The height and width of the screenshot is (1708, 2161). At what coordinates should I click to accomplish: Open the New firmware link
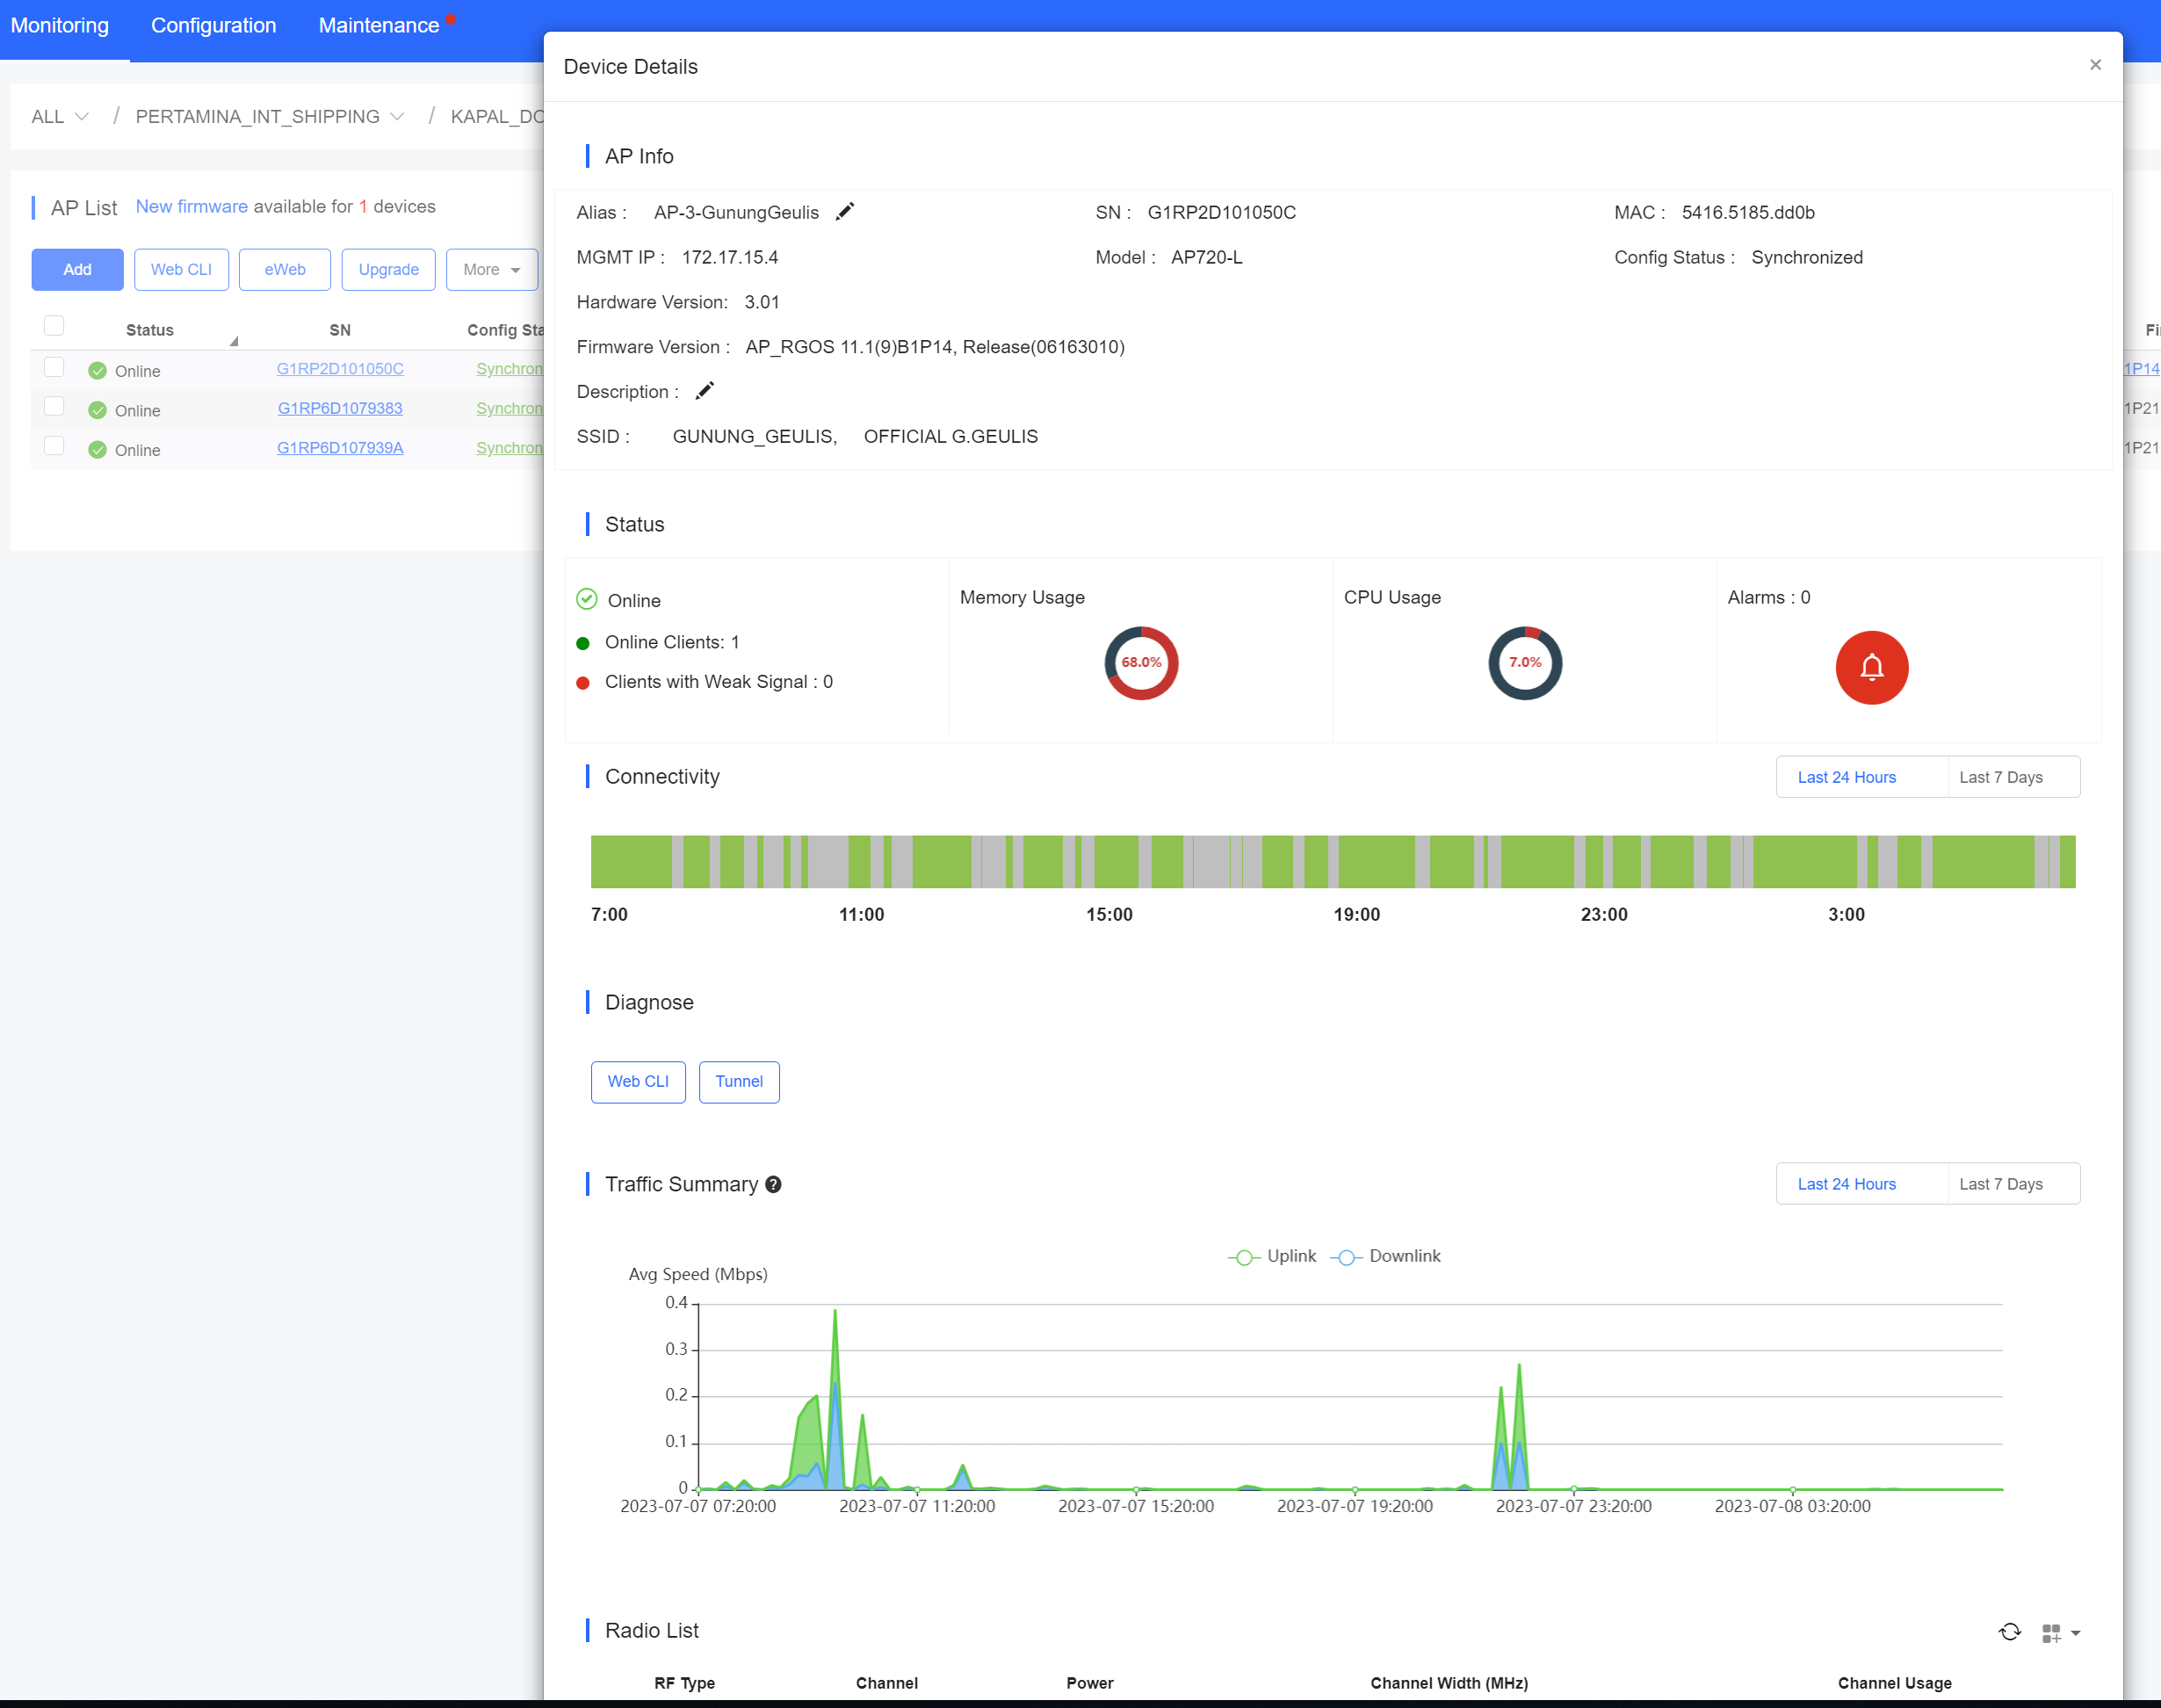191,207
